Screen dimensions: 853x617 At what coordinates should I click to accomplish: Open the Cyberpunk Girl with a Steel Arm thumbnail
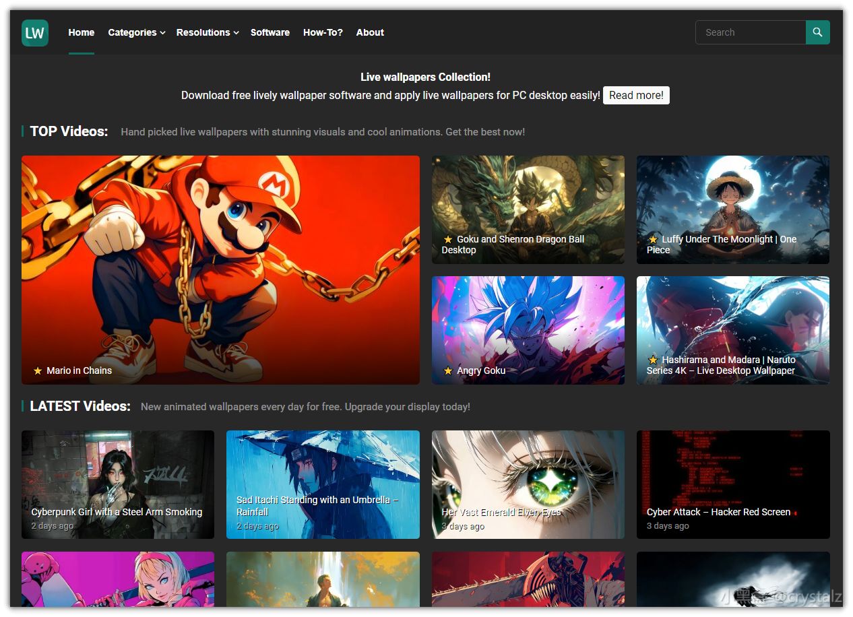[118, 484]
